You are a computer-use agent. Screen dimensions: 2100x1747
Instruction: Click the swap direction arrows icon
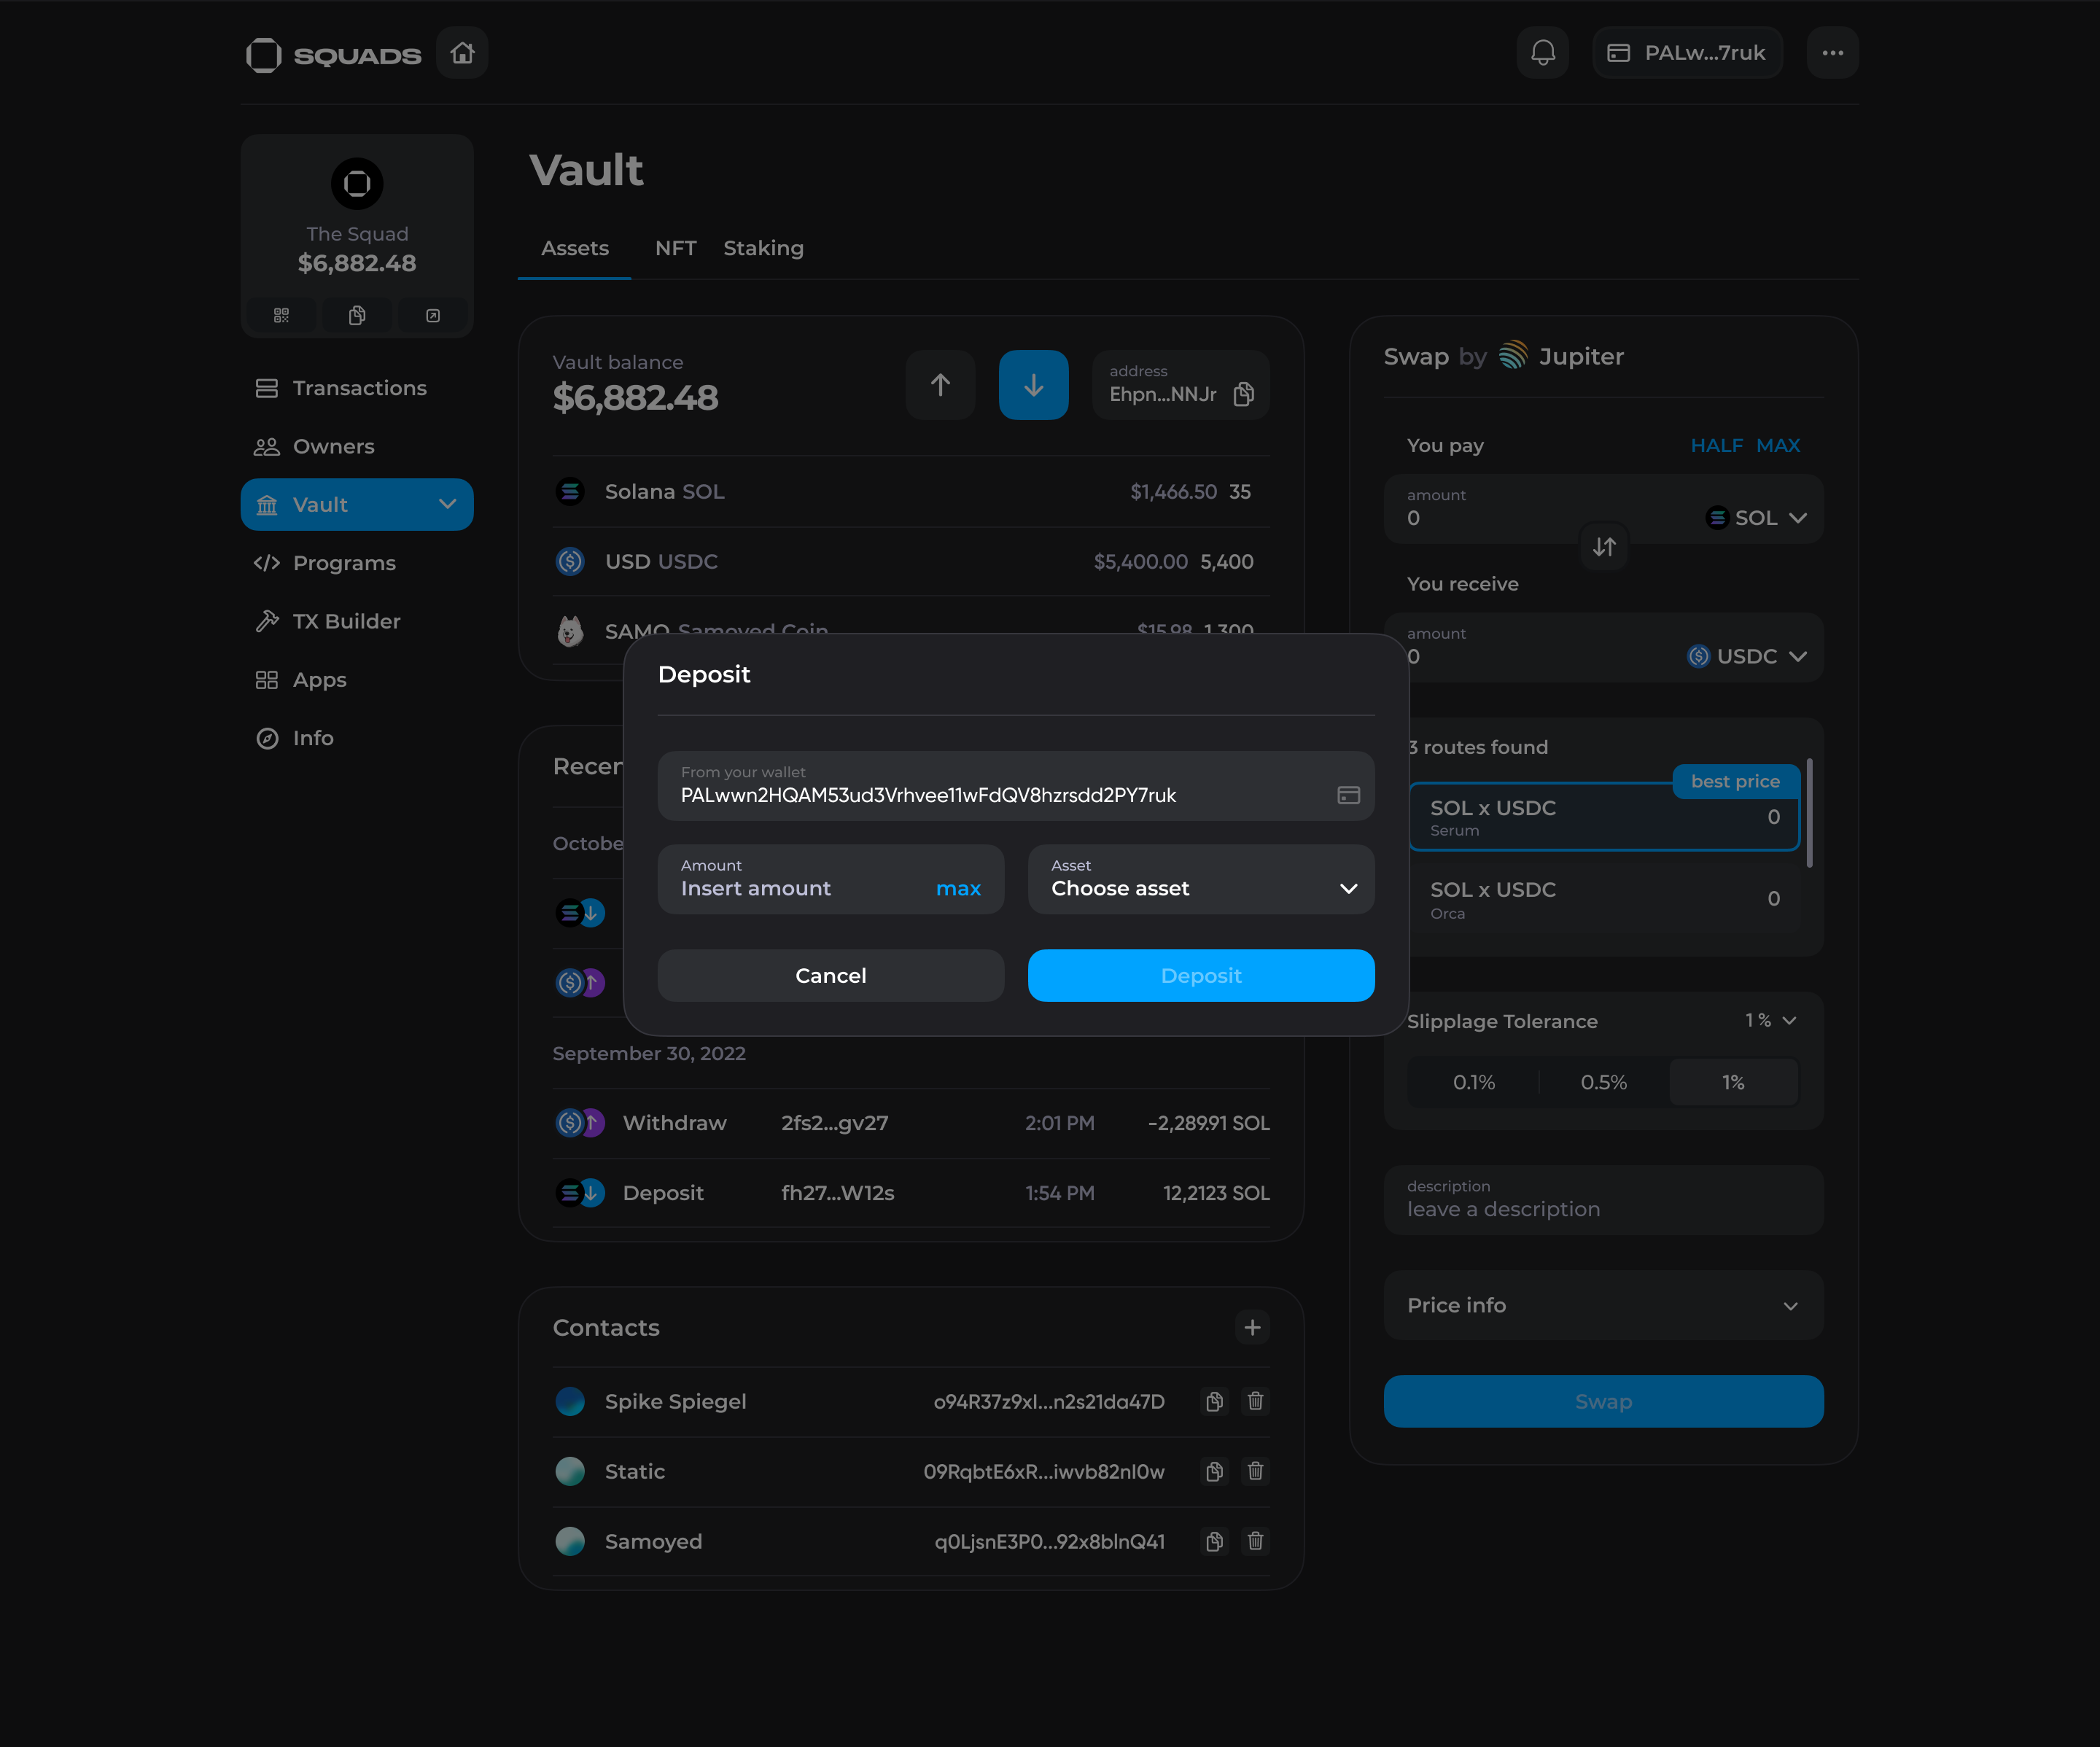click(1604, 547)
